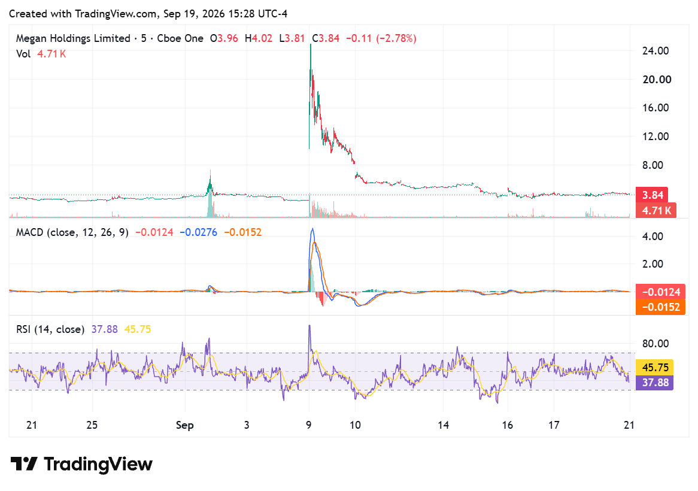Click date 25 on the time axis

(92, 425)
